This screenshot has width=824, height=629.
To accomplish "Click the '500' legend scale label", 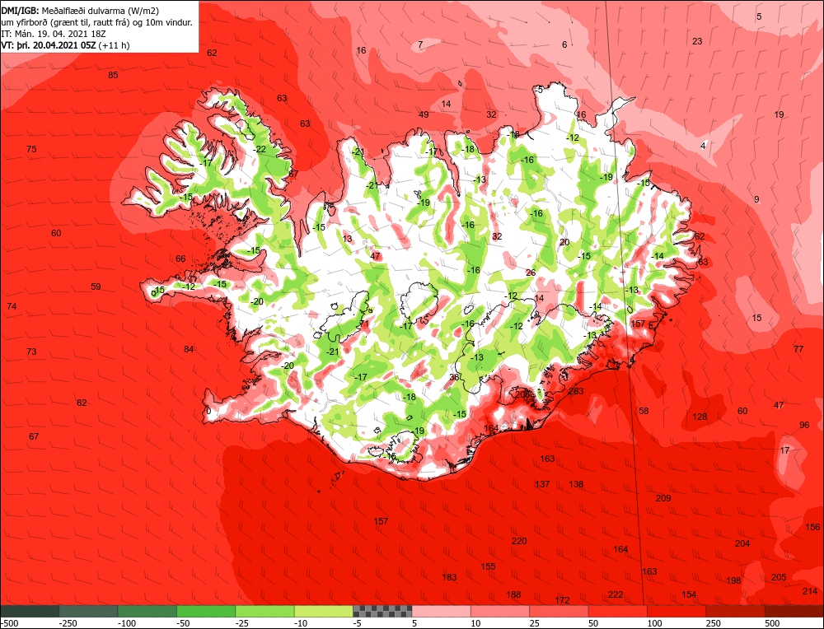I will (773, 623).
